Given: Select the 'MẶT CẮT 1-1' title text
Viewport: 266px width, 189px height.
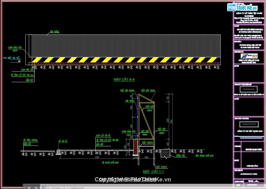Looking at the screenshot, I should tap(153, 172).
